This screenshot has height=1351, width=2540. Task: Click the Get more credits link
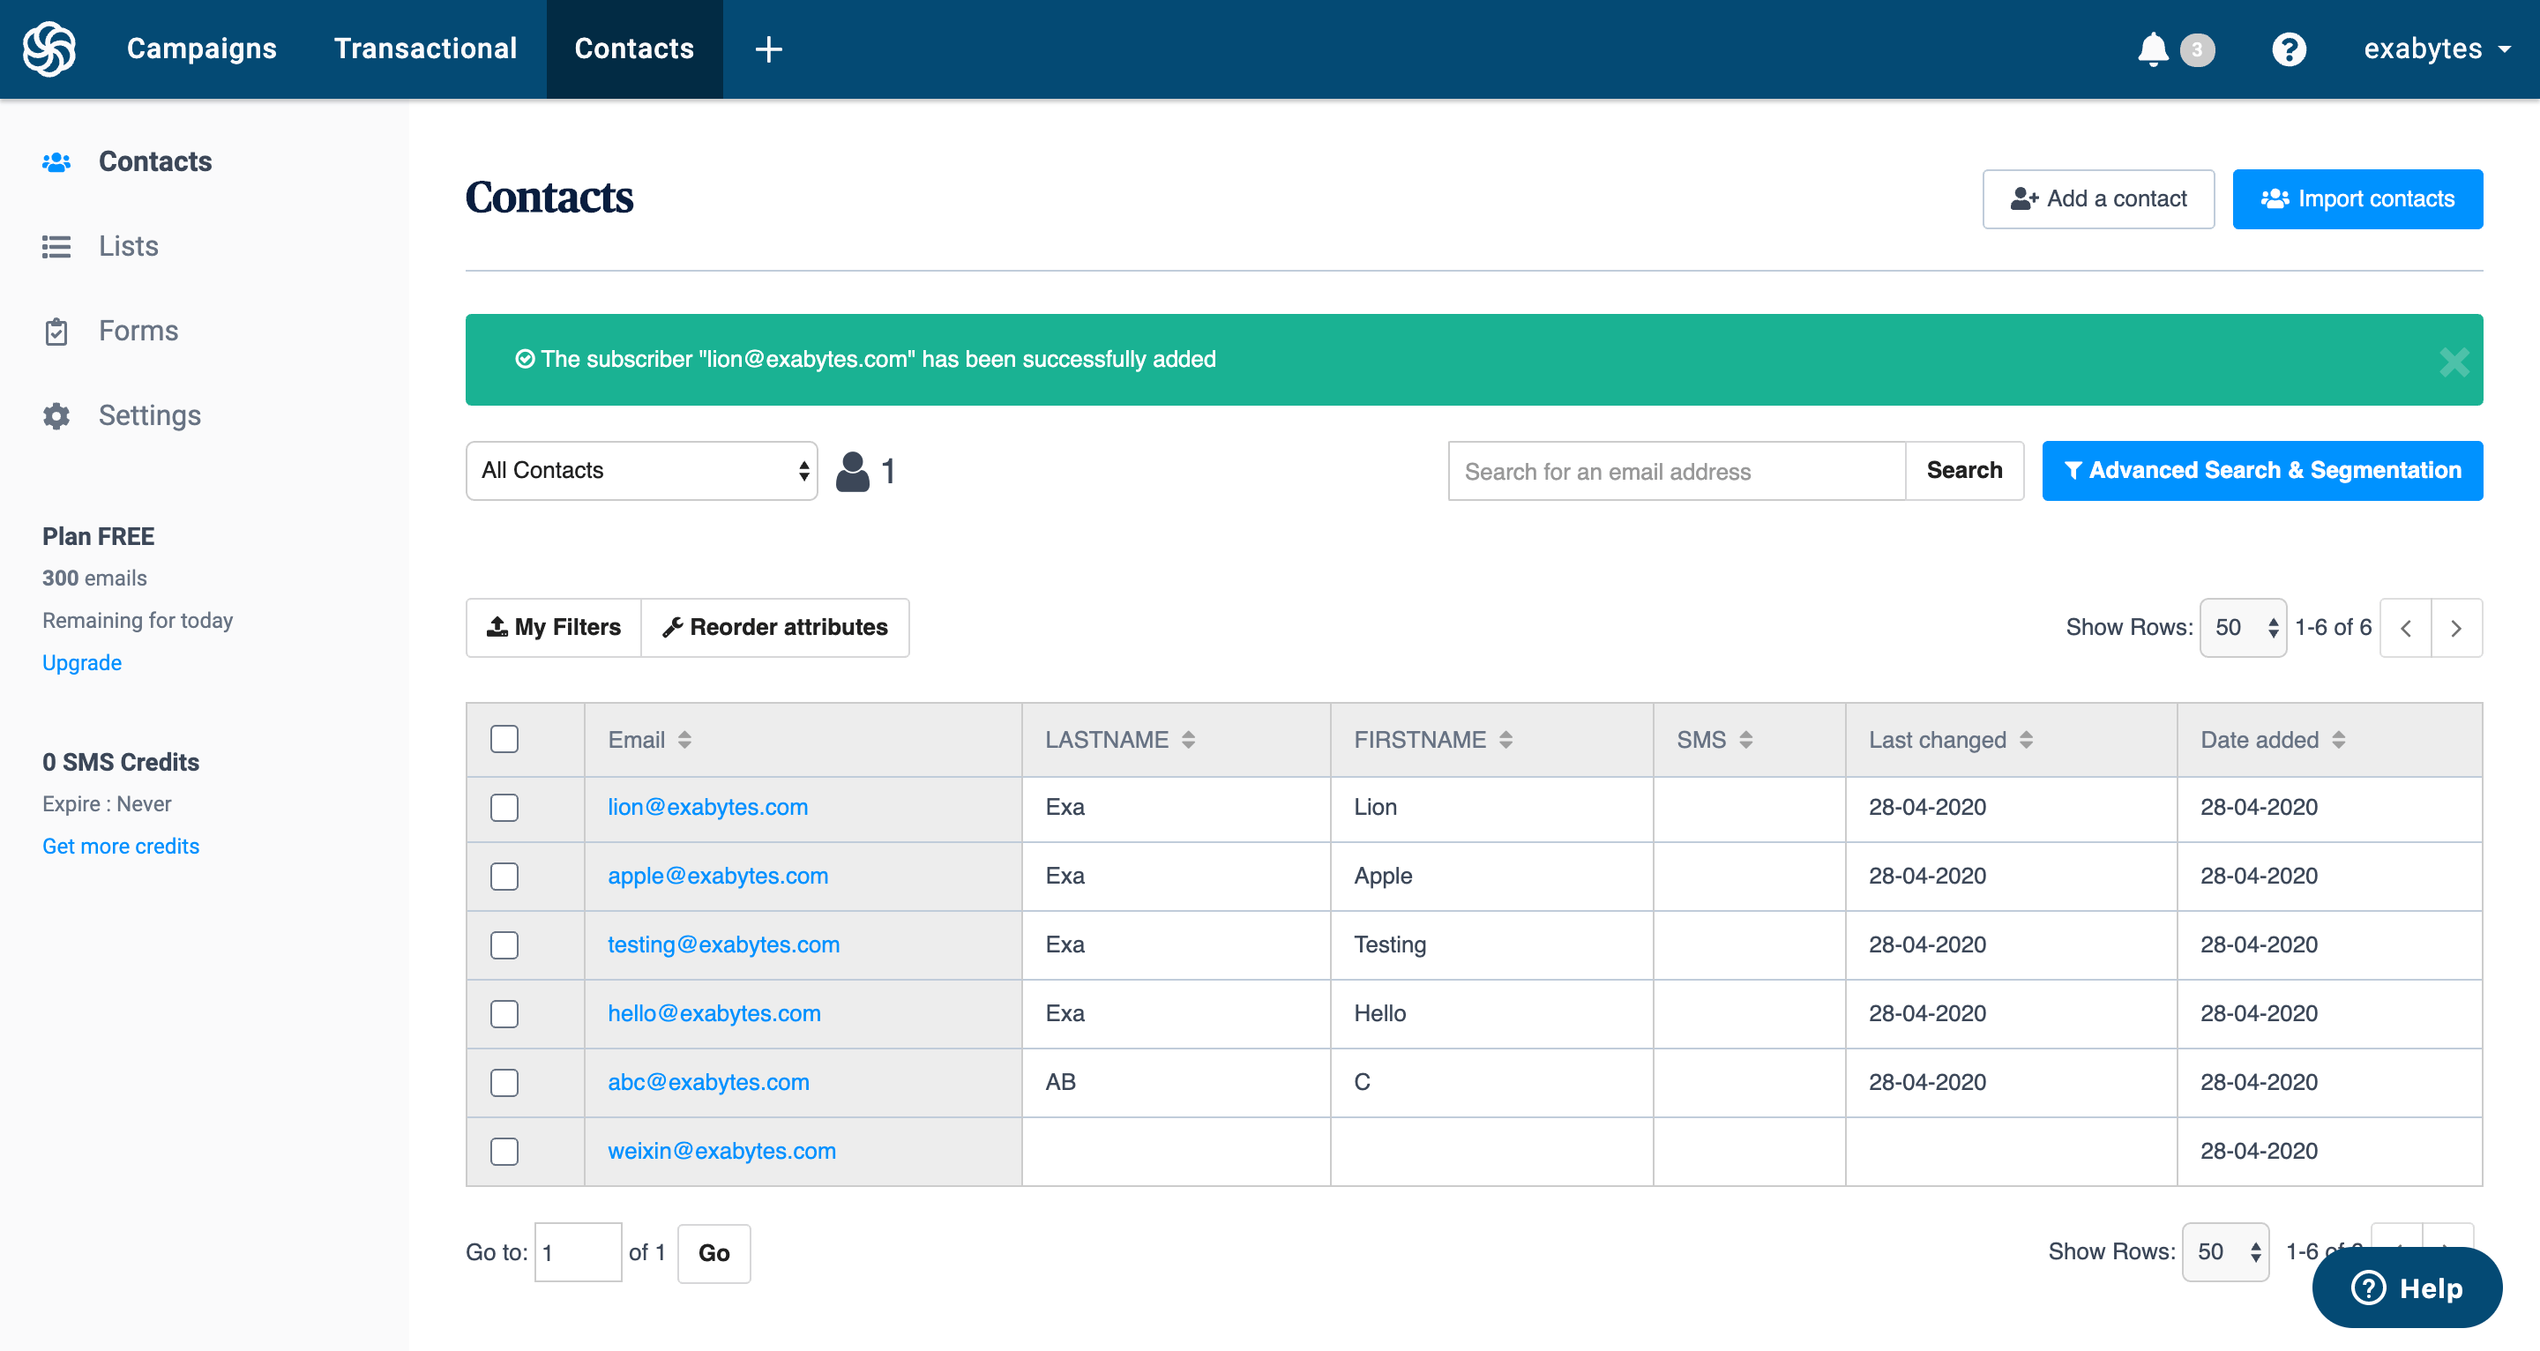point(120,846)
